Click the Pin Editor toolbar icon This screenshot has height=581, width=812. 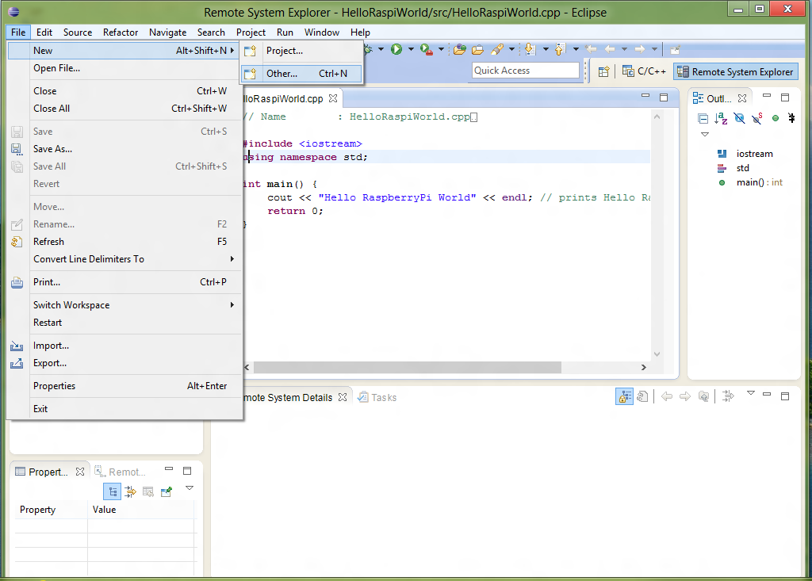pyautogui.click(x=675, y=50)
